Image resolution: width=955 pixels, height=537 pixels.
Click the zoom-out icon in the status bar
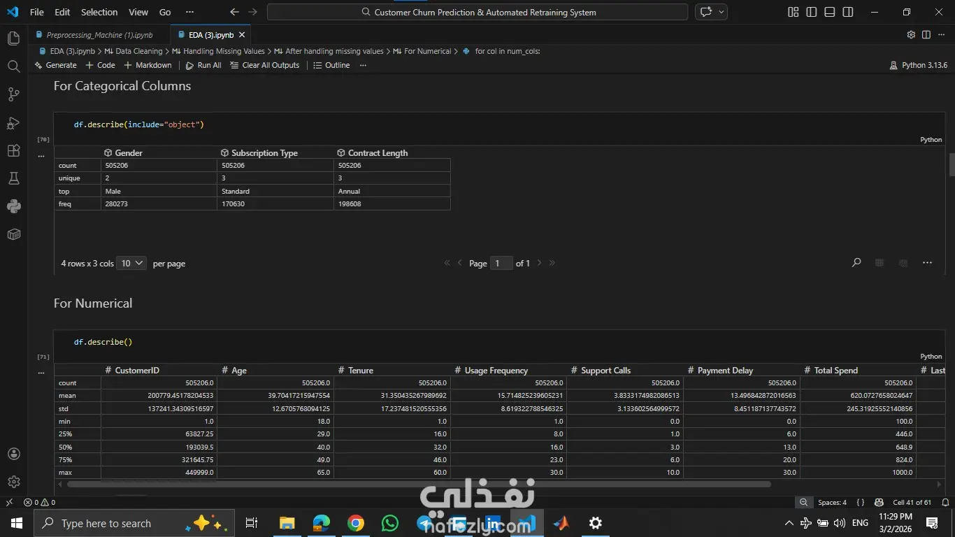pyautogui.click(x=804, y=502)
